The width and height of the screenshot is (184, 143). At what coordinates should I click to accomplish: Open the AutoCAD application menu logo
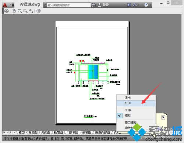coord(5,5)
